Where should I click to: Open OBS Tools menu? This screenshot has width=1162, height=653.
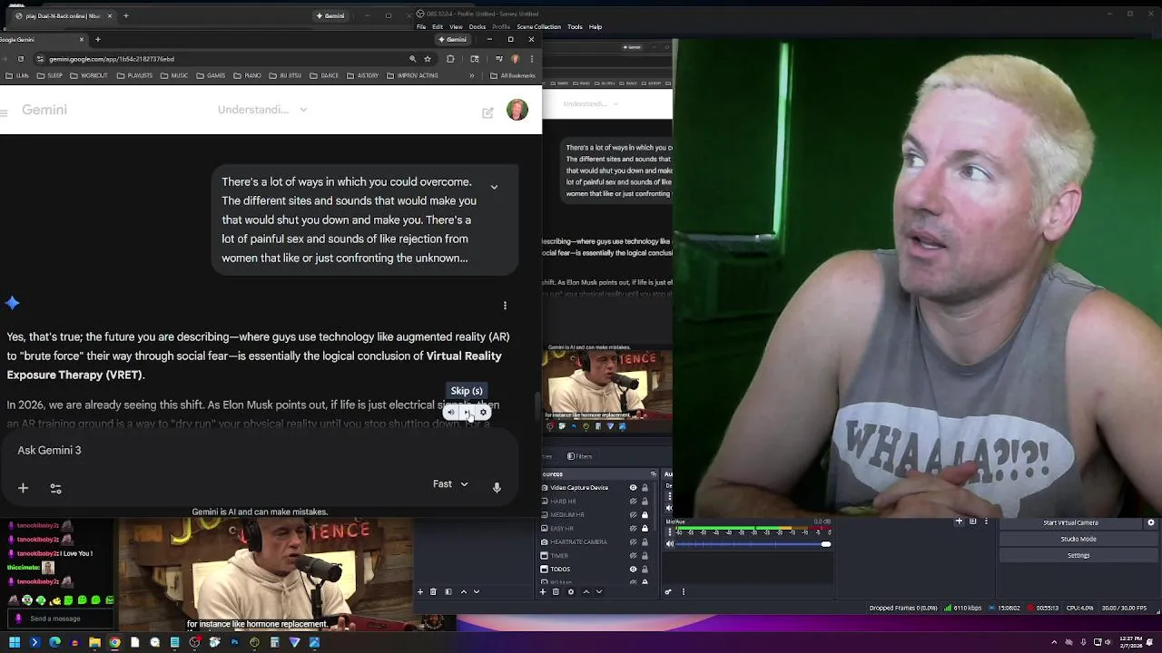click(575, 27)
